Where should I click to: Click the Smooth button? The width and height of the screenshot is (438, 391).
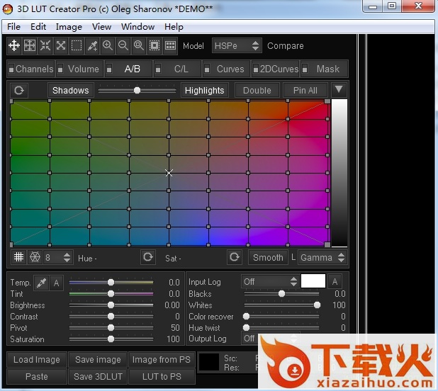coord(268,257)
